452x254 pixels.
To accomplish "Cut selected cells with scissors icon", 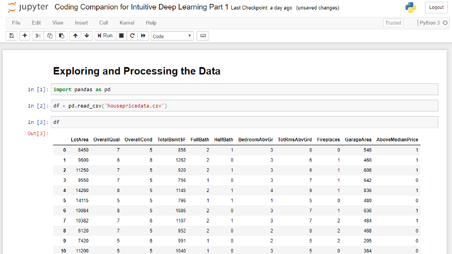I will pyautogui.click(x=38, y=35).
